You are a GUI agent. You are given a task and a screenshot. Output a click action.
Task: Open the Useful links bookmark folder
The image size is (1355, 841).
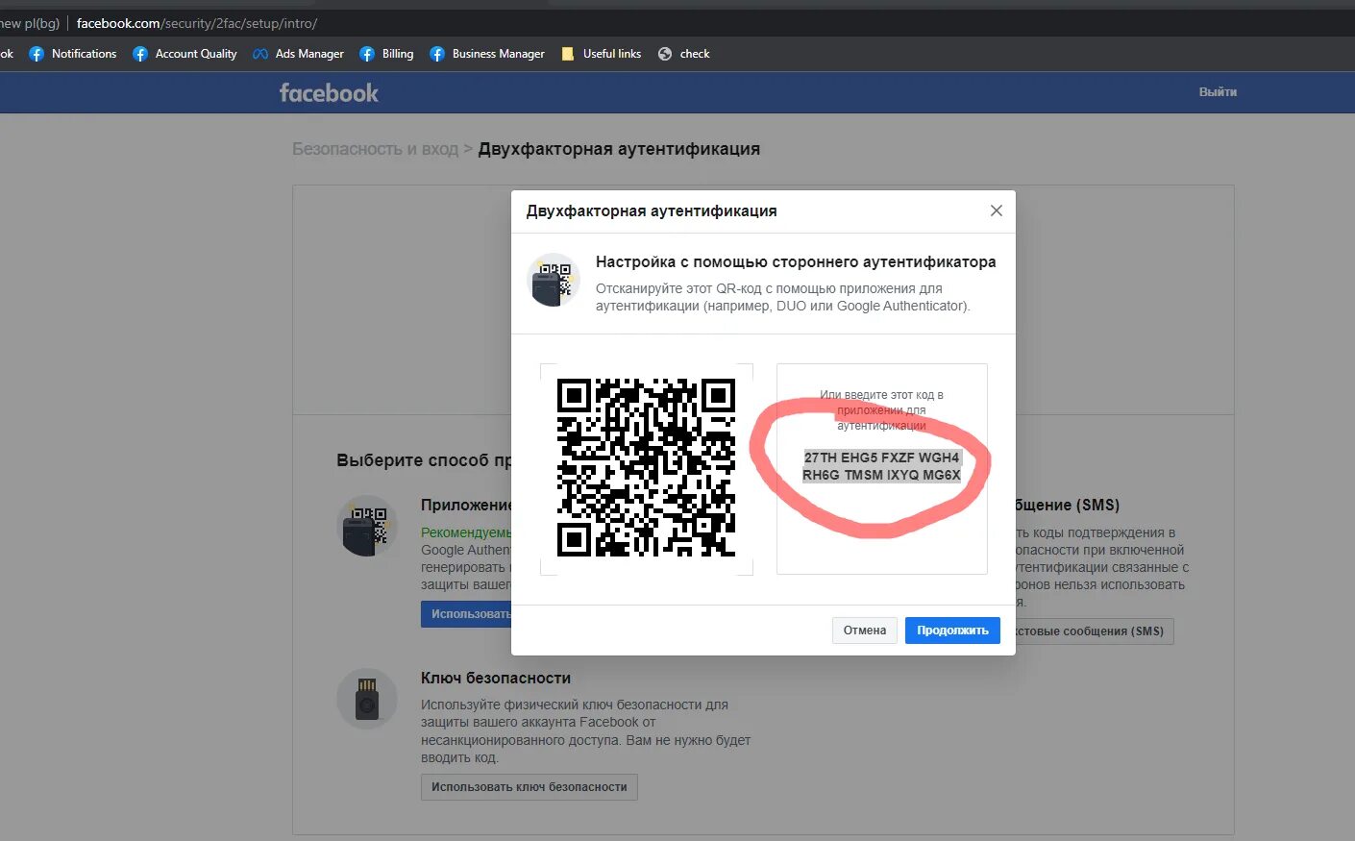(601, 54)
